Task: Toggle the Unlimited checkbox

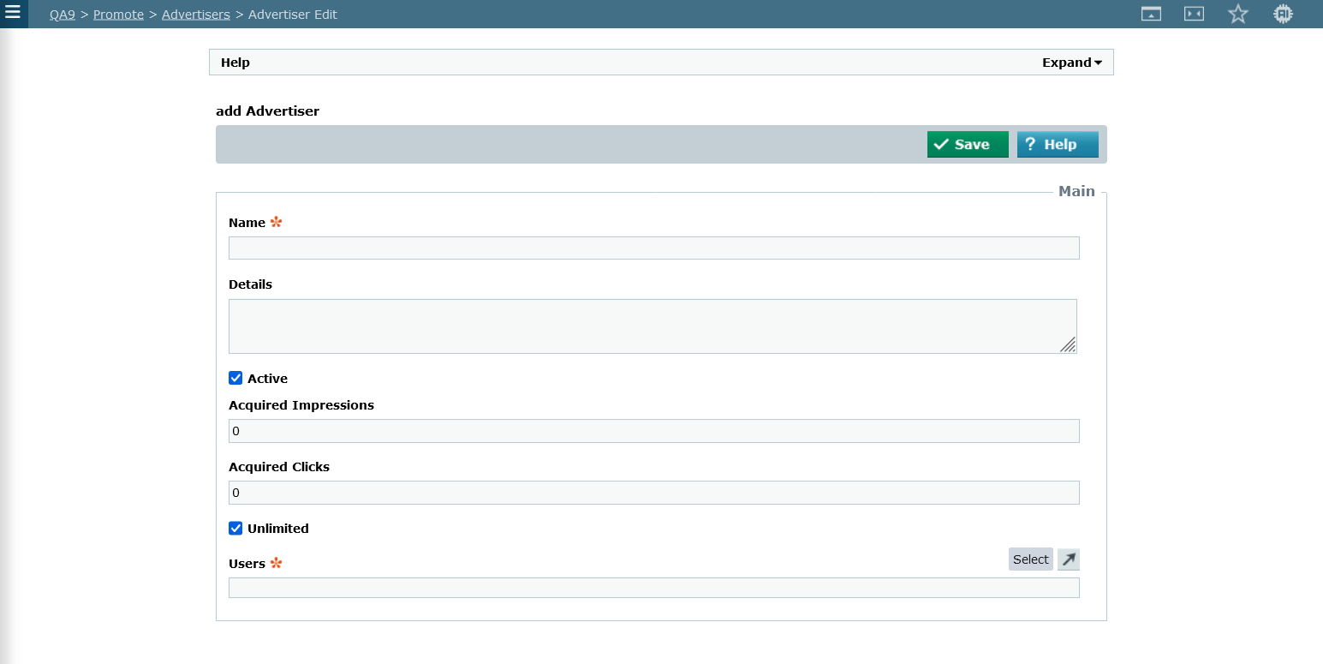Action: (236, 528)
